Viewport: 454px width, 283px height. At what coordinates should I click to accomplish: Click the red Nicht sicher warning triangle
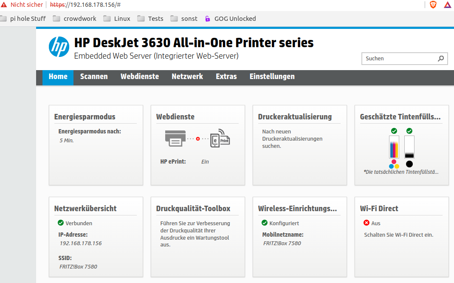coord(4,5)
